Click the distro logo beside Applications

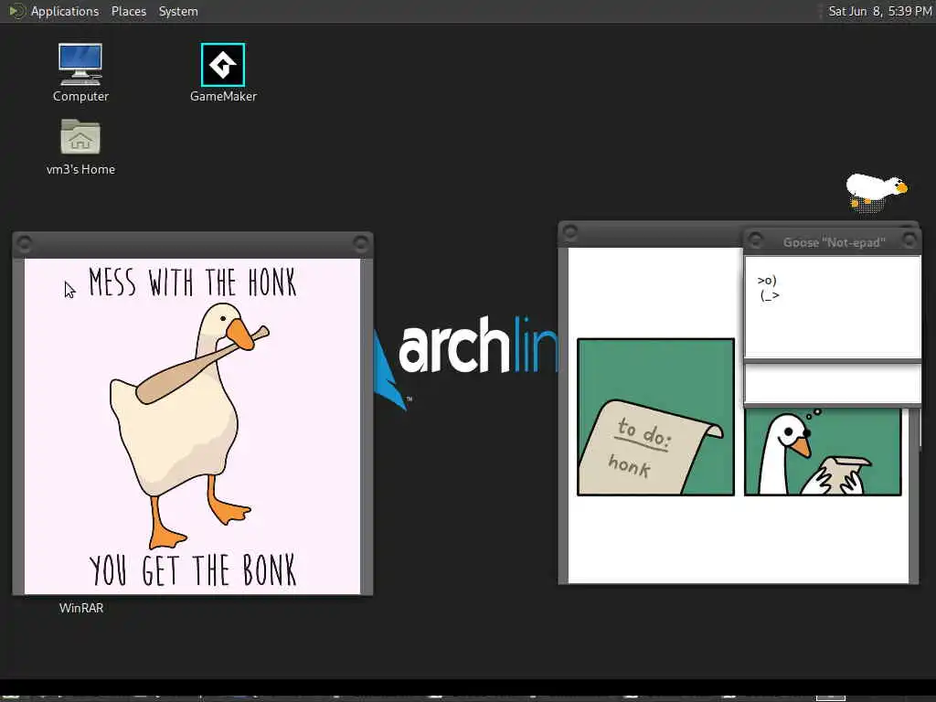coord(16,11)
